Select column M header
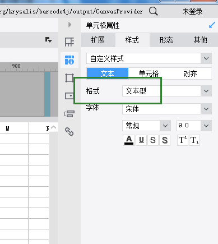 pyautogui.click(x=14, y=128)
